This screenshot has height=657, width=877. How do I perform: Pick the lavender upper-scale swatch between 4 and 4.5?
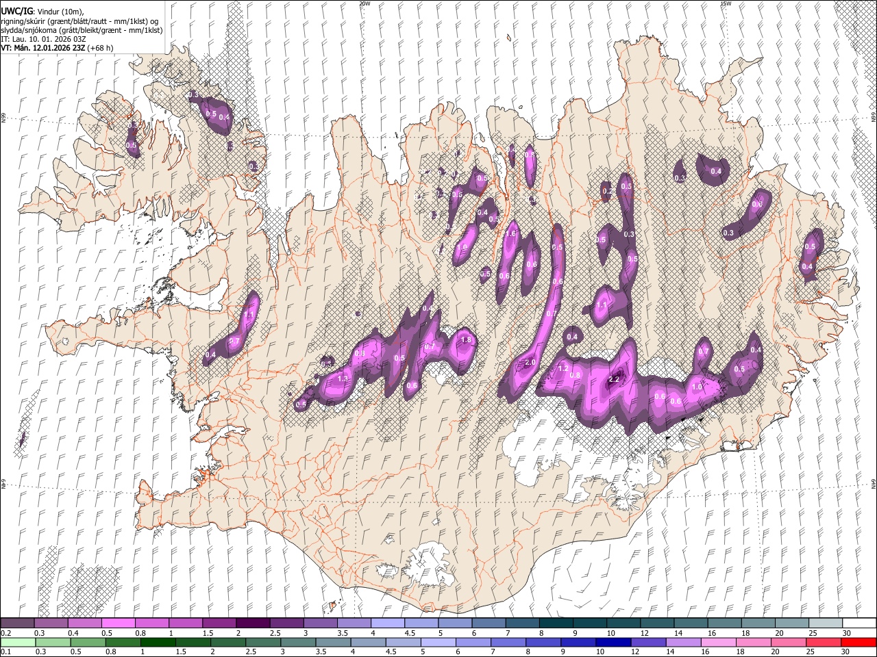387,623
